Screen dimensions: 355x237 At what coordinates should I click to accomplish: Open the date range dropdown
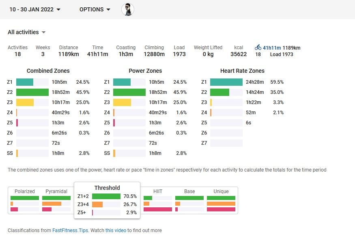35,9
